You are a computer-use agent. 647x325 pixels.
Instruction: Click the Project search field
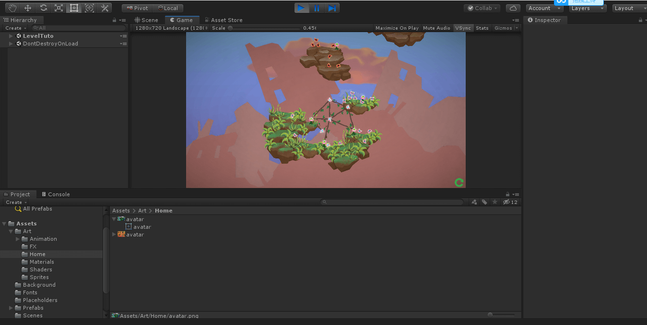(x=392, y=202)
